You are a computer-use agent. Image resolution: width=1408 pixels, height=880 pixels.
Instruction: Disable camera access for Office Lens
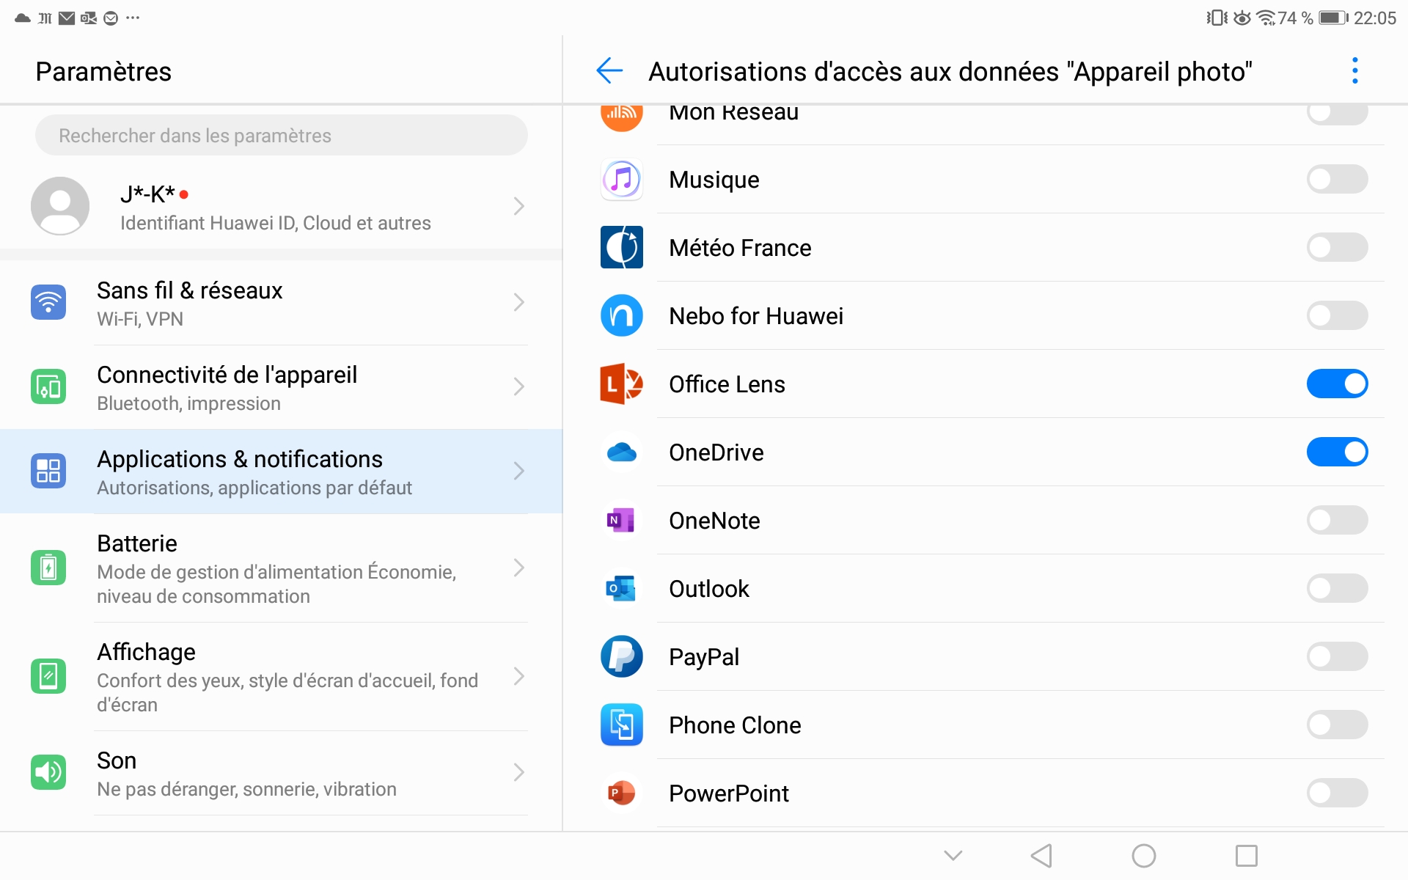(x=1336, y=384)
